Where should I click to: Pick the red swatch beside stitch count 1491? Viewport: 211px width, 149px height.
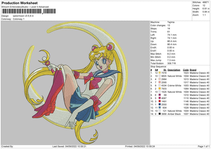coord(160,101)
